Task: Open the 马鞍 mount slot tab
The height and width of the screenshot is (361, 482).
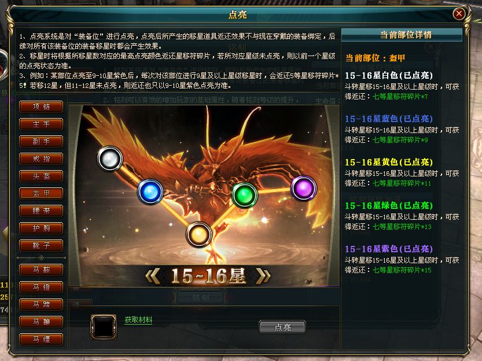Action: 41,270
